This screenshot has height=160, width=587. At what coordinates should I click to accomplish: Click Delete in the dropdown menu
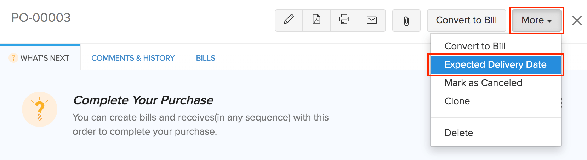(x=458, y=133)
